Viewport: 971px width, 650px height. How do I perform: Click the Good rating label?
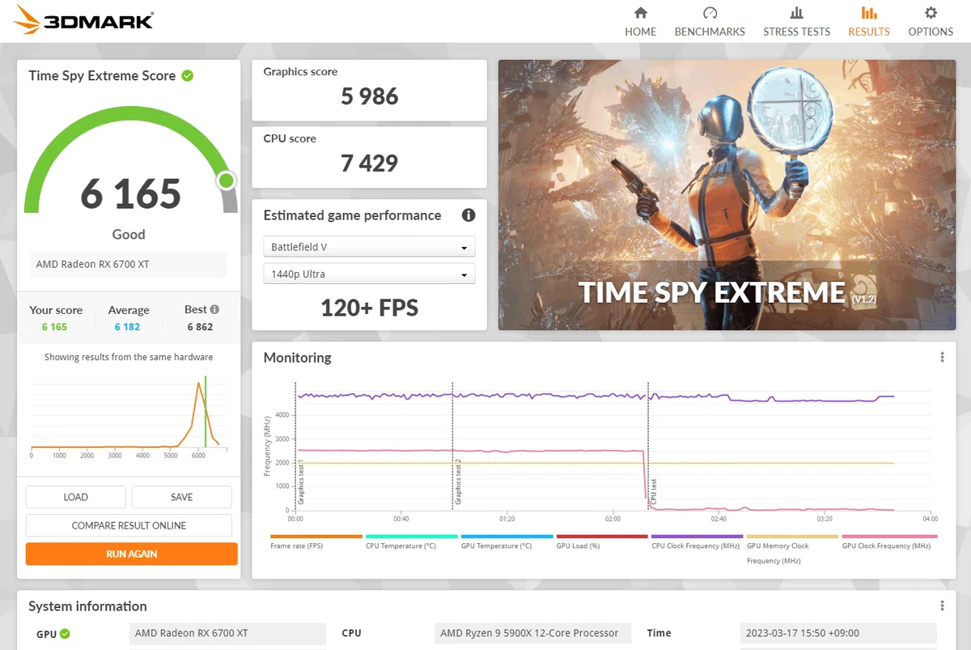pyautogui.click(x=129, y=235)
